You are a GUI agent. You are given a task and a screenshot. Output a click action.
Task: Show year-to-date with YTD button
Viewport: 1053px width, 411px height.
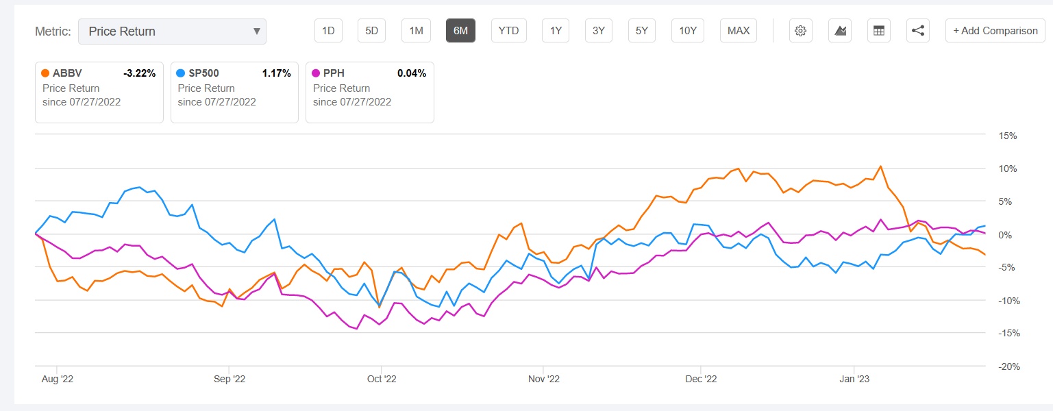pos(508,31)
